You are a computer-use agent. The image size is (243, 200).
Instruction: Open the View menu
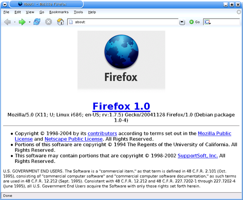30,12
